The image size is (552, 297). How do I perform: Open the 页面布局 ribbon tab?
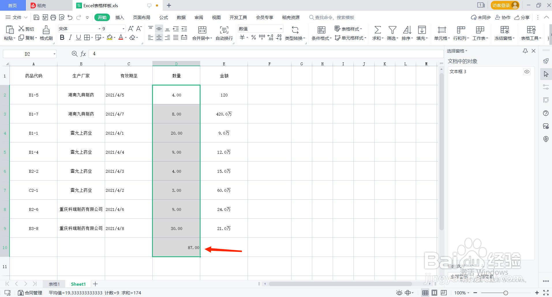[141, 18]
